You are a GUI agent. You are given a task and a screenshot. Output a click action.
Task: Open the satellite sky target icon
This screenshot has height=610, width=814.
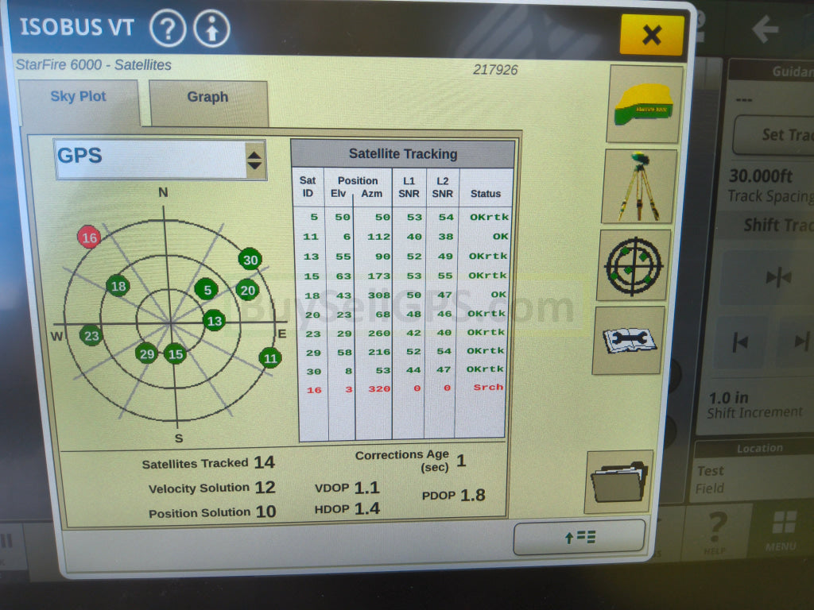coord(634,265)
